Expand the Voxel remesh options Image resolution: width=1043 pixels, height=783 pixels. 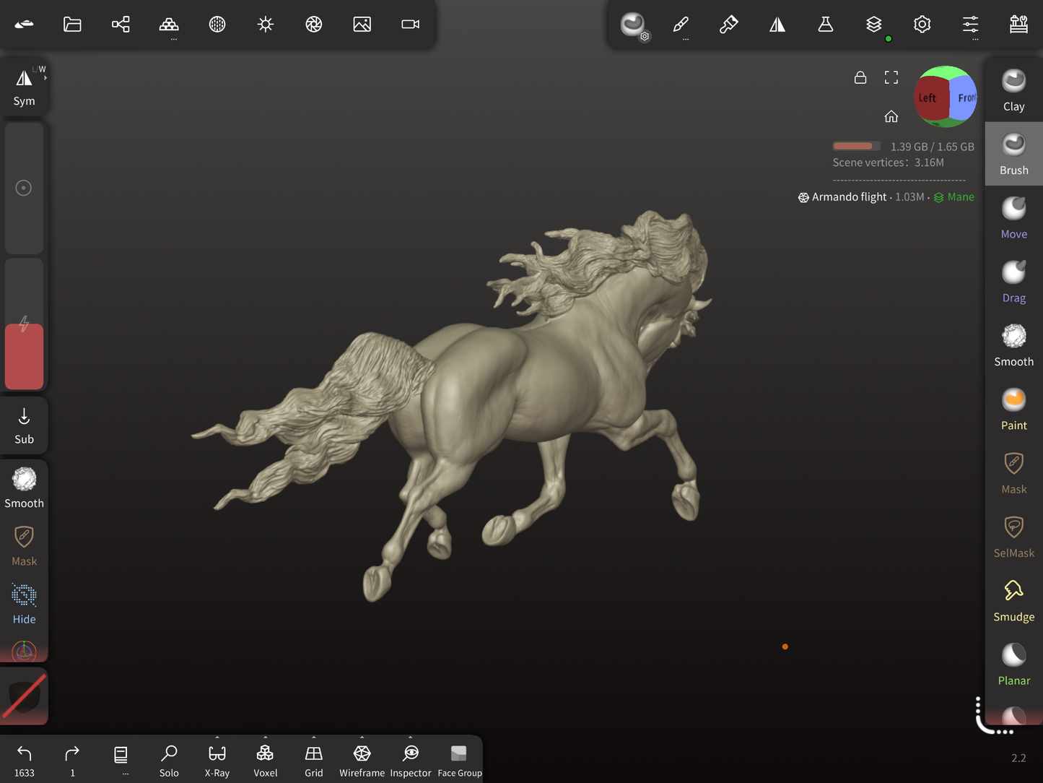265,739
